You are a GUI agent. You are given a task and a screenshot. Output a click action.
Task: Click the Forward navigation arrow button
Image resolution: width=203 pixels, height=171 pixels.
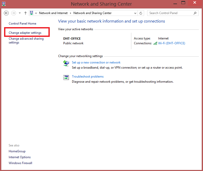14,13
